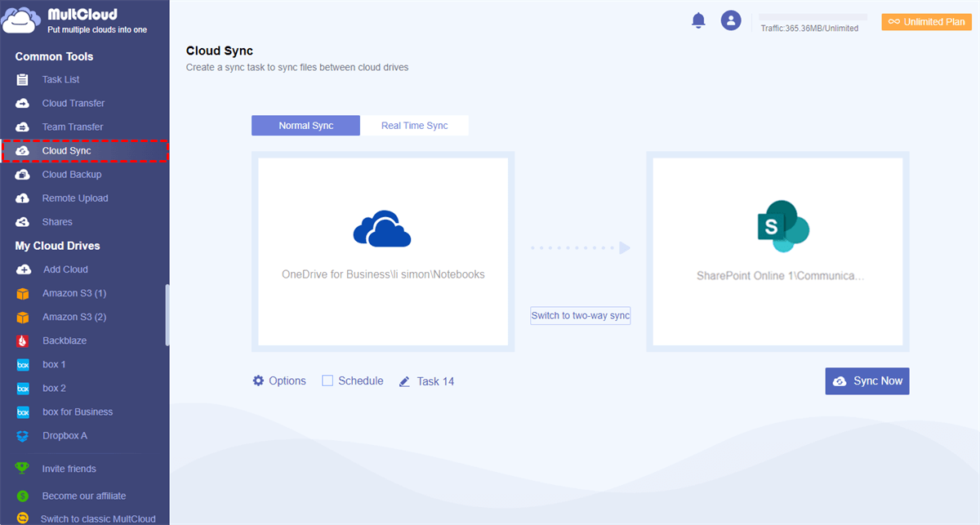Rename Task 14 using the pencil icon
The height and width of the screenshot is (525, 980).
pyautogui.click(x=403, y=380)
